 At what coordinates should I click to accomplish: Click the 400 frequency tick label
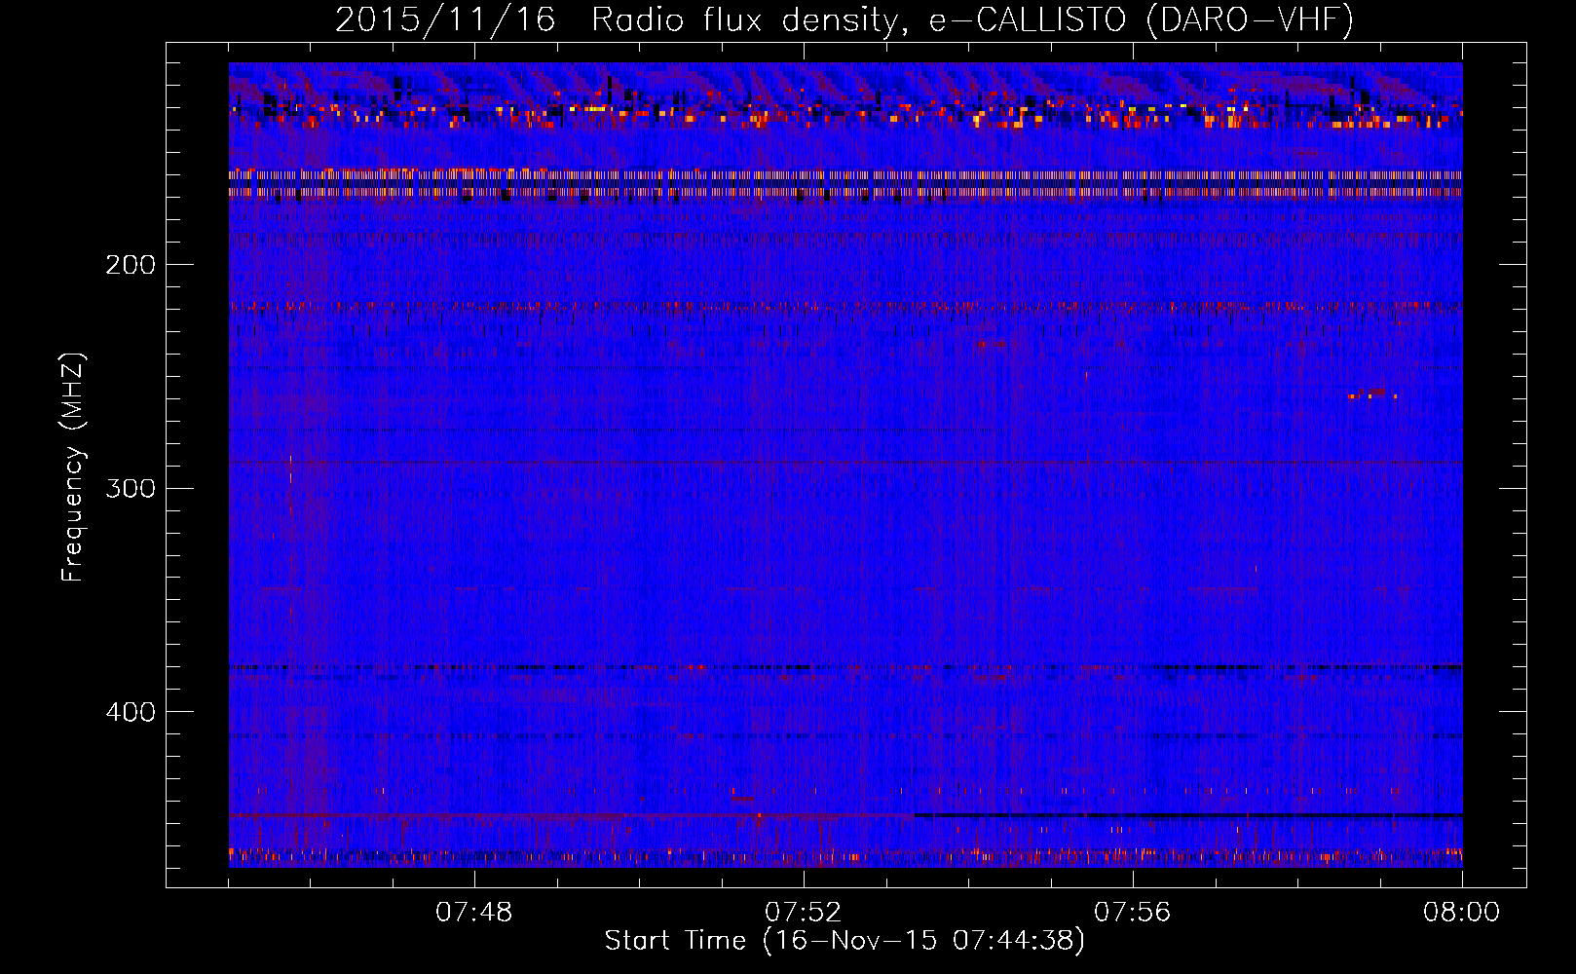tap(131, 712)
